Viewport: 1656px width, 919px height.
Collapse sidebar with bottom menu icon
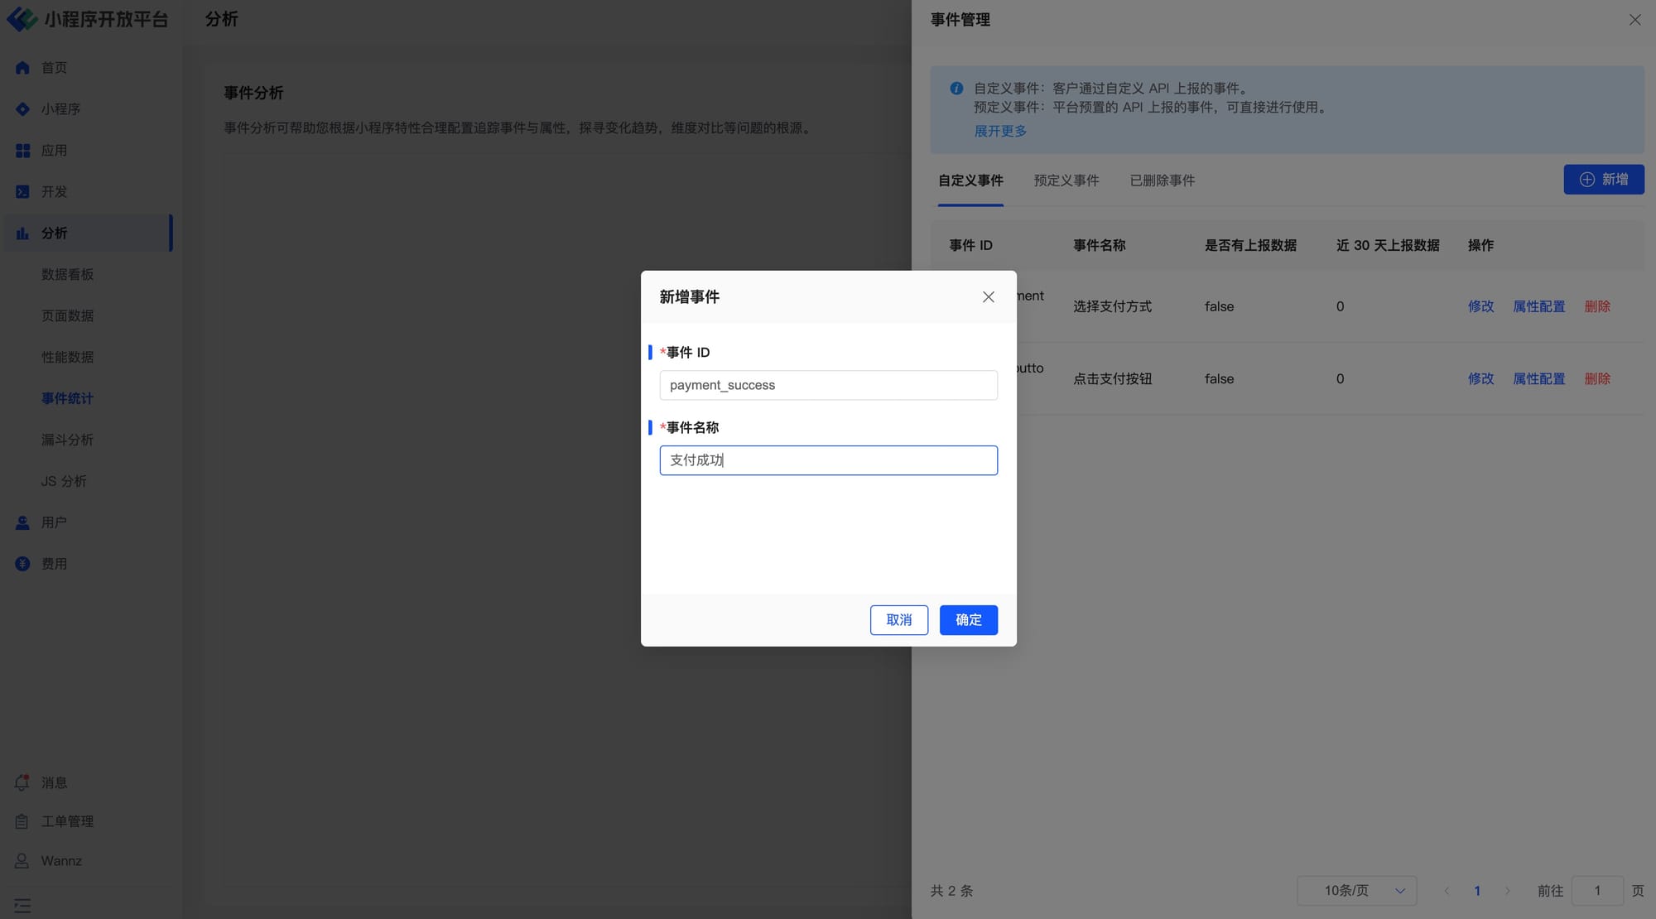click(x=22, y=906)
